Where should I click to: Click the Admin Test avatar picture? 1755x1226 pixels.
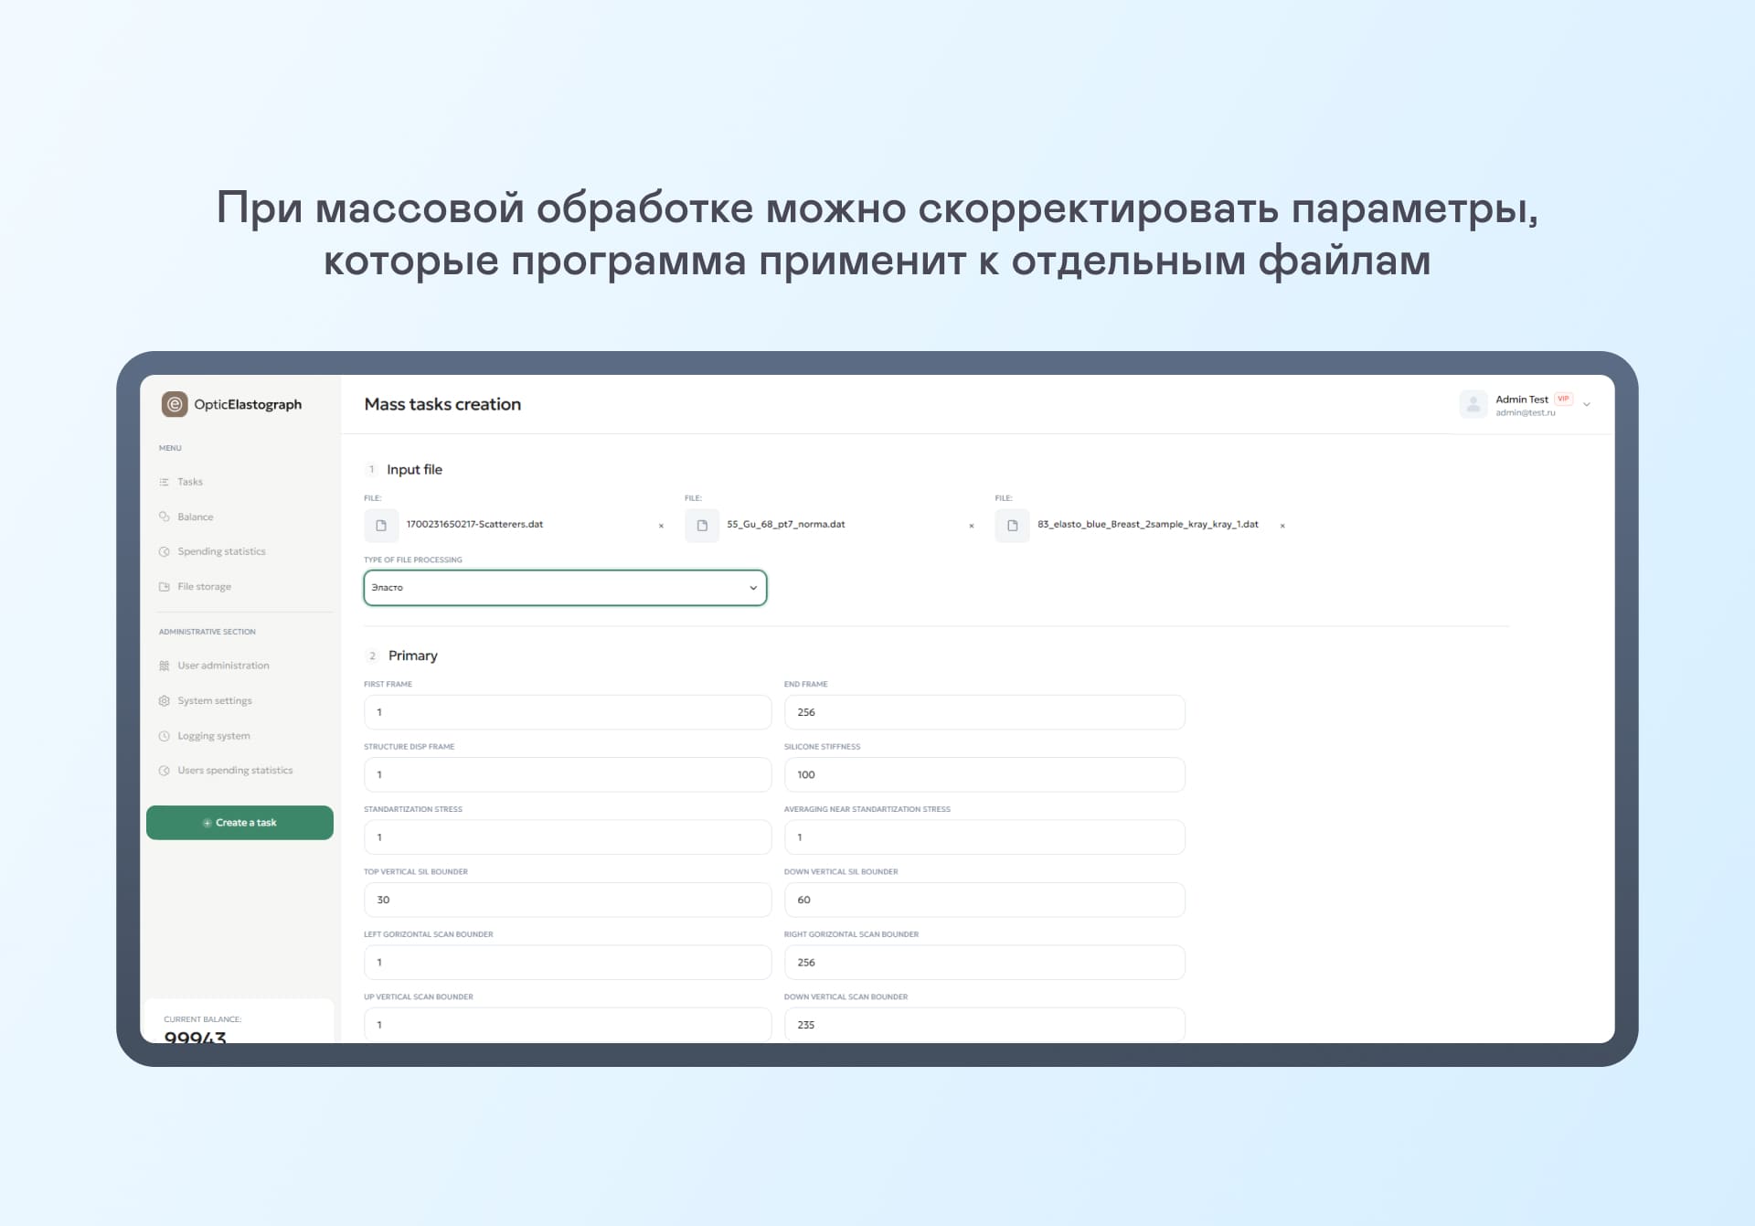click(1473, 404)
